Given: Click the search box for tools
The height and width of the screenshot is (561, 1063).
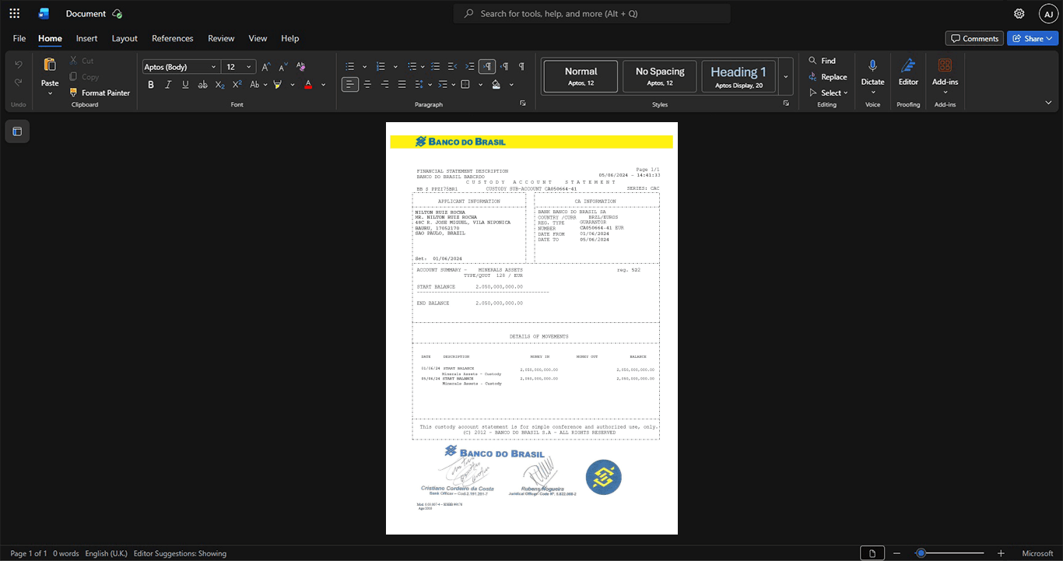Looking at the screenshot, I should click(592, 13).
